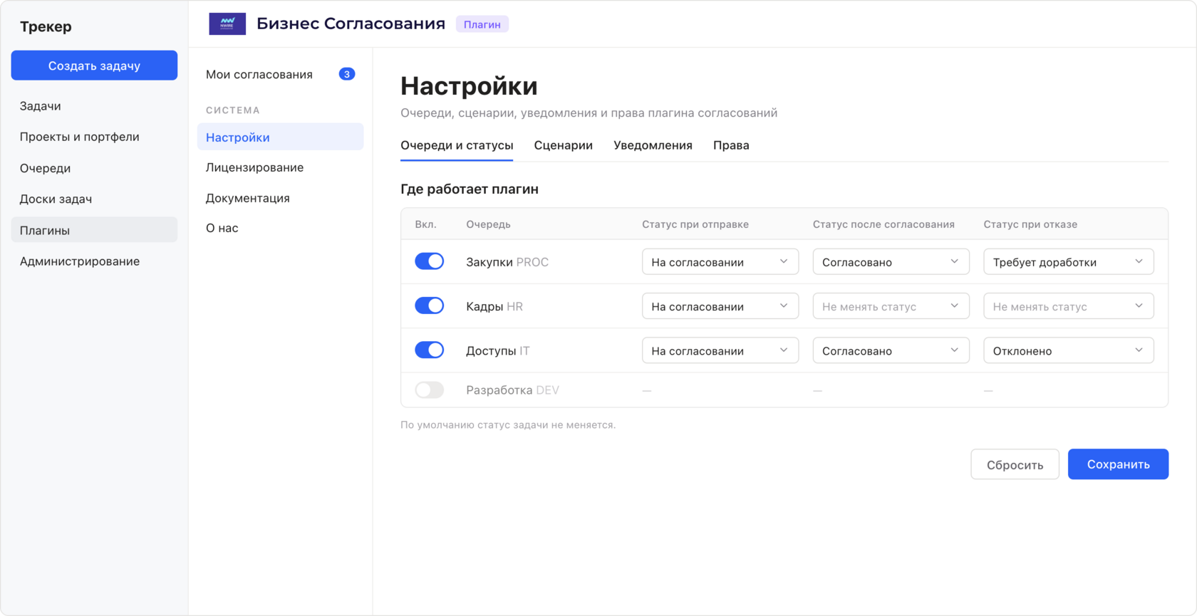Click the Очередь column header
This screenshot has height=616, width=1197.
tap(488, 224)
